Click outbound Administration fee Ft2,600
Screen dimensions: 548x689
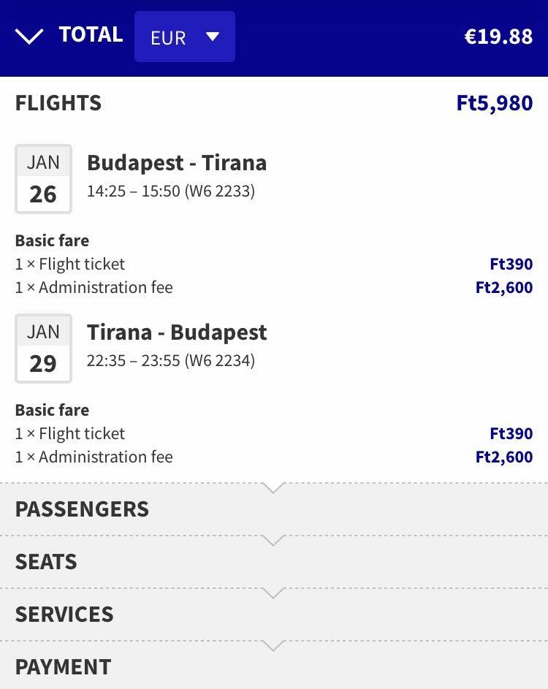503,288
